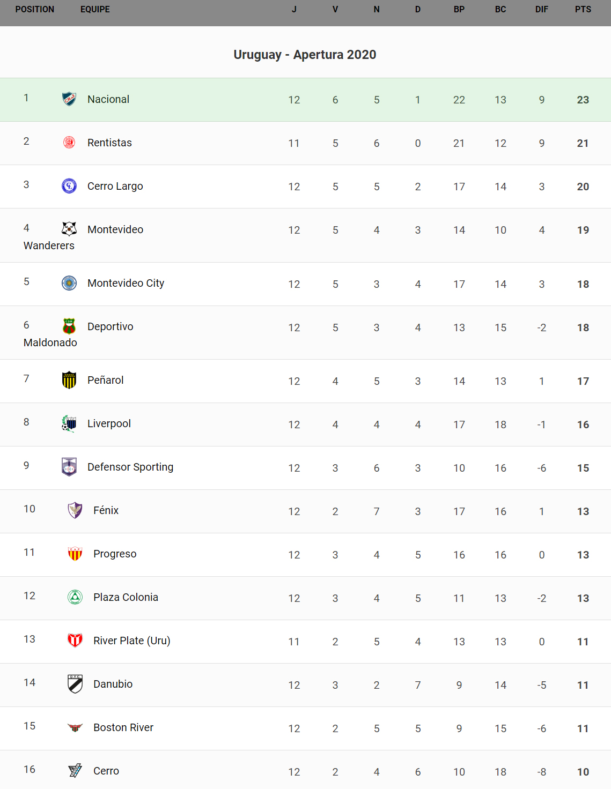Screen dimensions: 611x789
Task: Click the Liverpool team crest
Action: pos(69,423)
